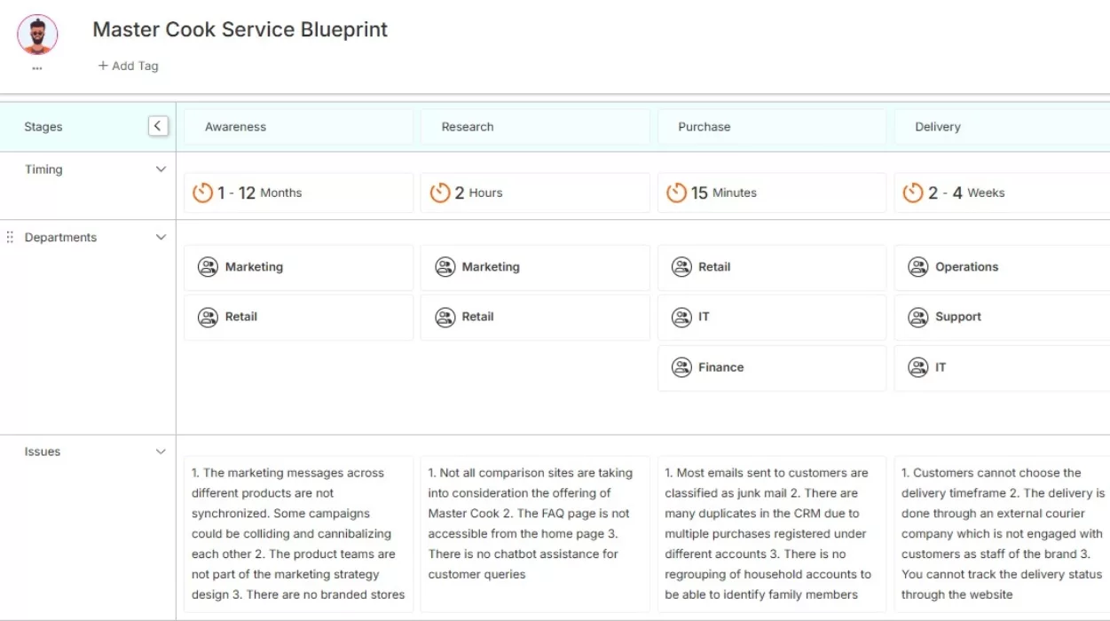Click the profile avatar picture
Image resolution: width=1110 pixels, height=621 pixels.
[x=37, y=35]
